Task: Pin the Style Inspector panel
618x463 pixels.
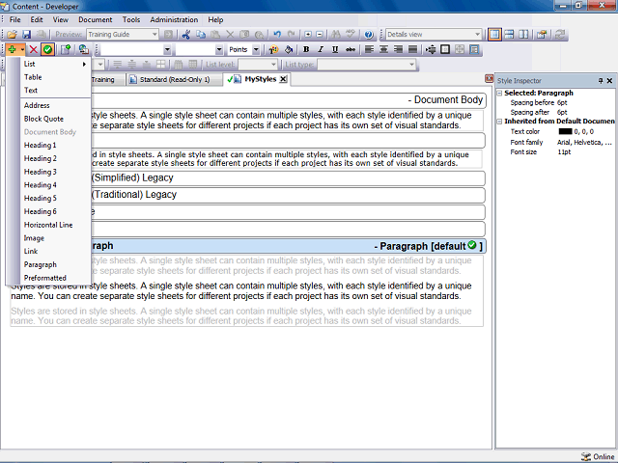Action: click(x=601, y=81)
